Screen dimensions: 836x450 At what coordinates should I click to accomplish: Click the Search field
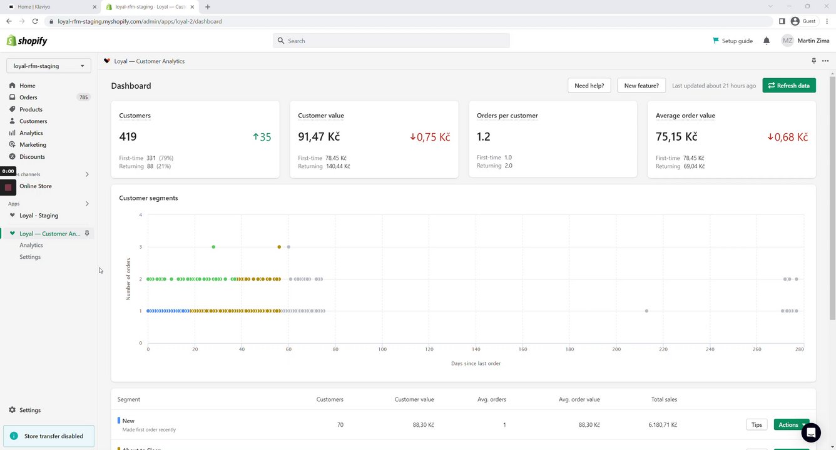coord(391,41)
